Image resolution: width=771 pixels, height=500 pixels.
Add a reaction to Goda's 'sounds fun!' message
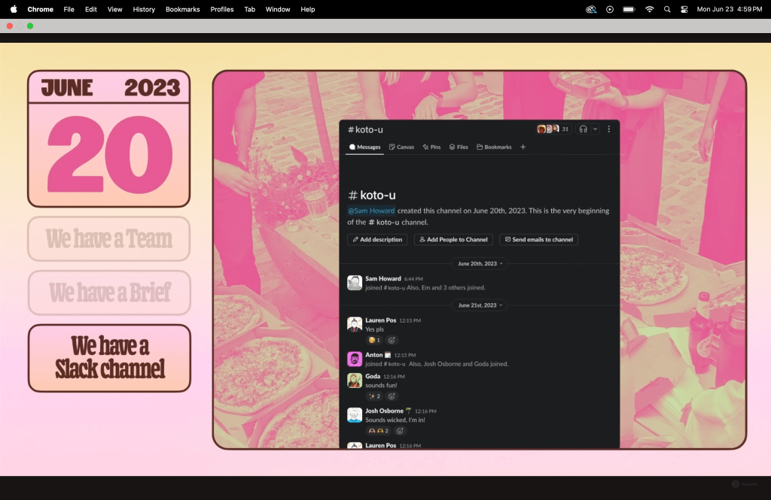392,396
